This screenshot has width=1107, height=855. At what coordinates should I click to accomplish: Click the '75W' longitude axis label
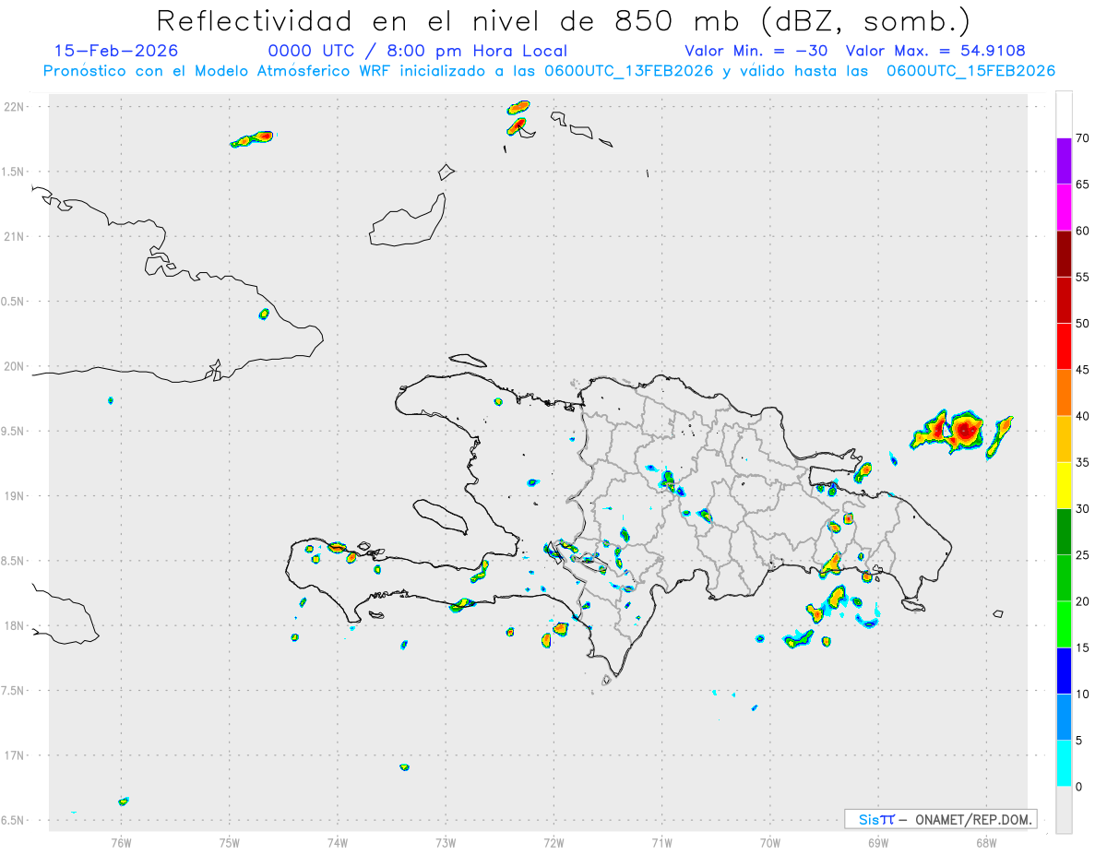click(230, 843)
